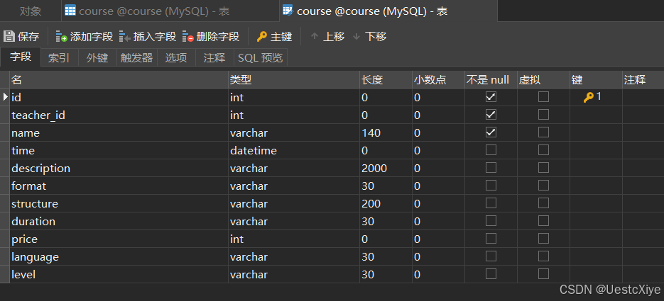Check the Not null box for price
Screen dimensions: 664x301
pos(491,239)
